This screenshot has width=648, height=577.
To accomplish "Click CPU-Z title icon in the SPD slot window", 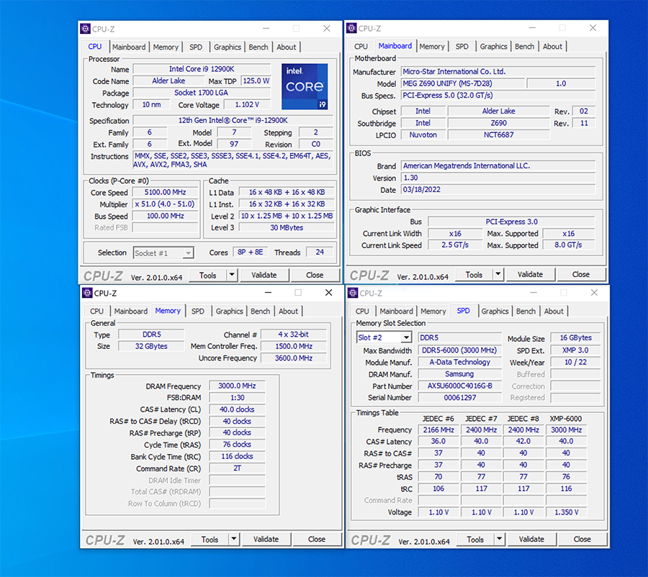I will (x=353, y=293).
